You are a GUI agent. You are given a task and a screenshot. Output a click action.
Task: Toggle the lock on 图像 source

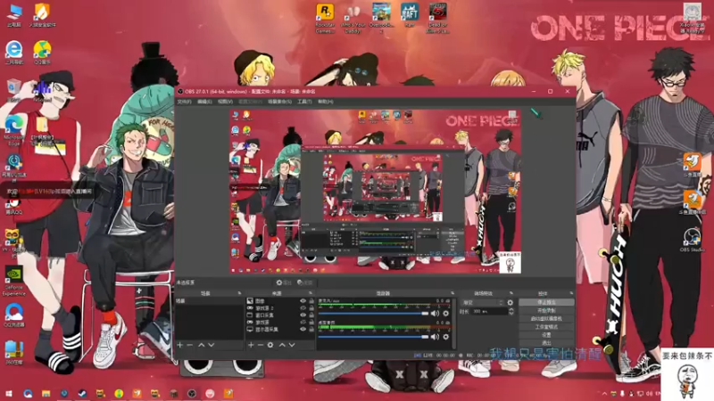(311, 301)
